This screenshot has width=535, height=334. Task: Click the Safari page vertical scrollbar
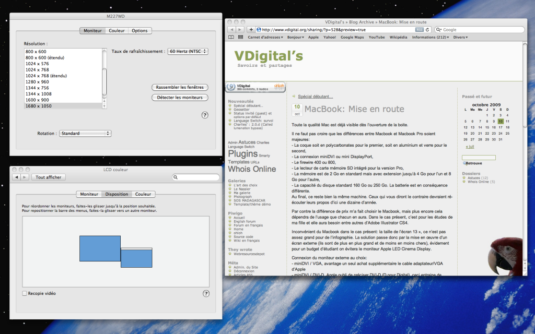(x=525, y=85)
